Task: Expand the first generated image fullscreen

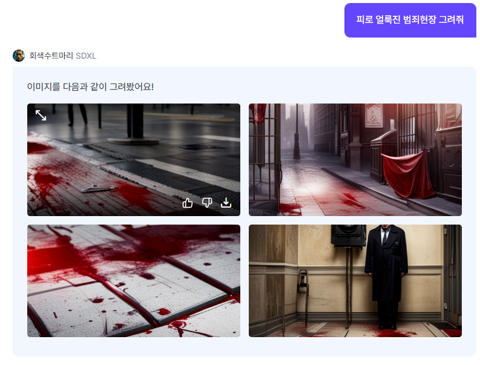Action: point(41,115)
